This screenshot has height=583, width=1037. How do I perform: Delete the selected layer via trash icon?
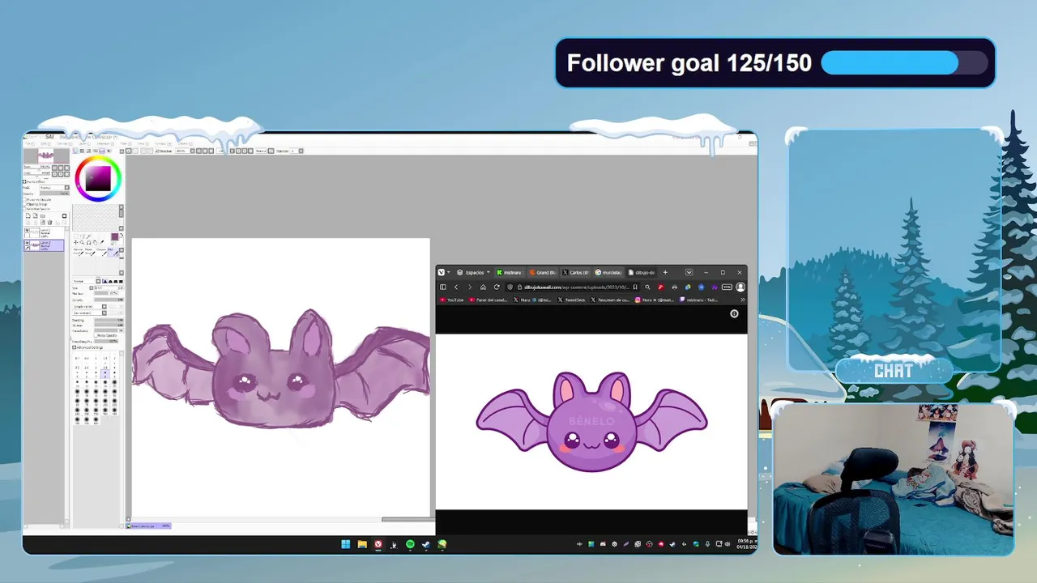coord(49,223)
